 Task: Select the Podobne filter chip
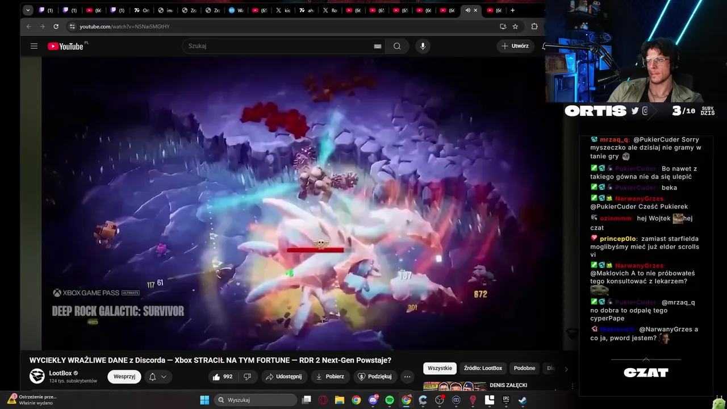[524, 368]
